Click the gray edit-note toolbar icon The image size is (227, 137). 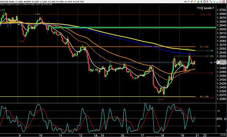(208, 1)
